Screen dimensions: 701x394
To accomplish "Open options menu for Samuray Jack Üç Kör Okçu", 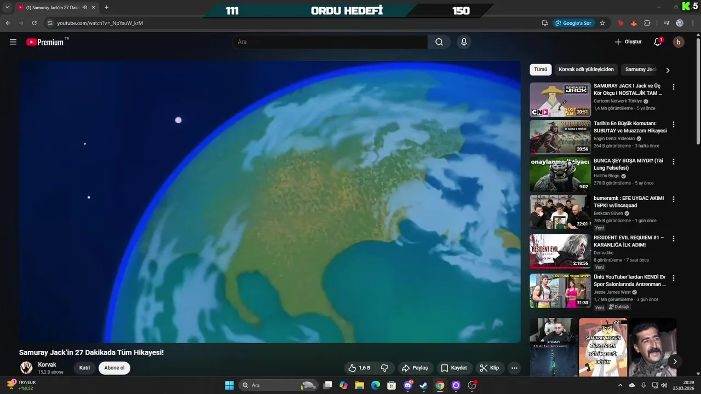I will coord(674,87).
